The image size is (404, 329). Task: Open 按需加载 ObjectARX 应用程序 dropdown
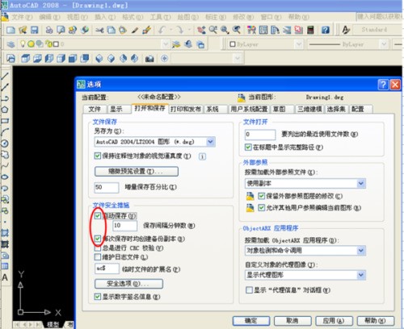[x=361, y=251]
